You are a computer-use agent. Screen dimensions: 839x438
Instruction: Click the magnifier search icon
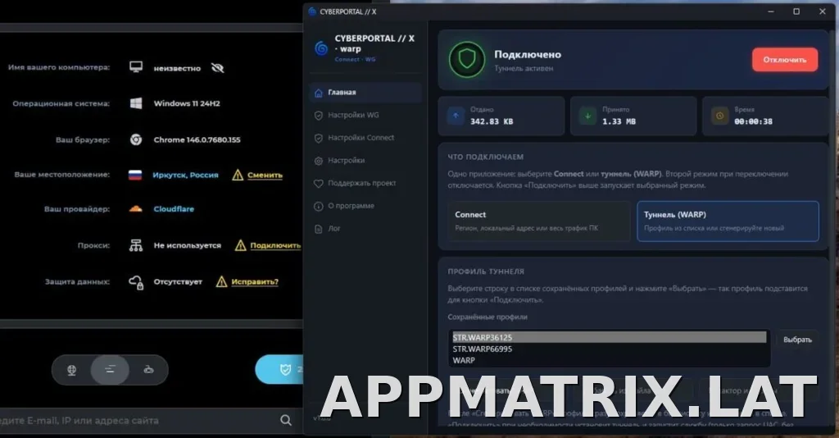[x=286, y=421]
